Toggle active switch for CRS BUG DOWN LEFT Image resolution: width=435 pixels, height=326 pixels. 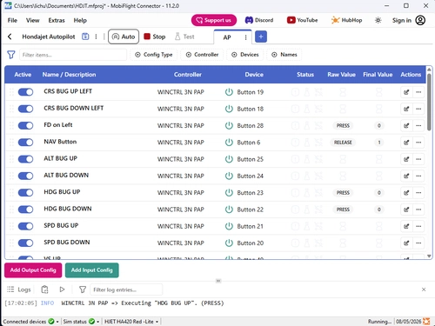pyautogui.click(x=25, y=109)
